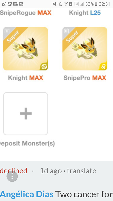
Task: Tap the battery indicator in status bar
Action: click(96, 4)
